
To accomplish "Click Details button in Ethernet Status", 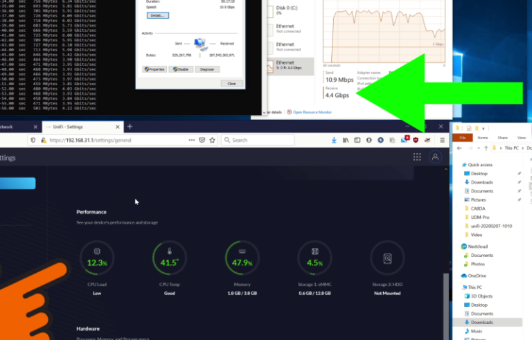I will click(x=158, y=15).
